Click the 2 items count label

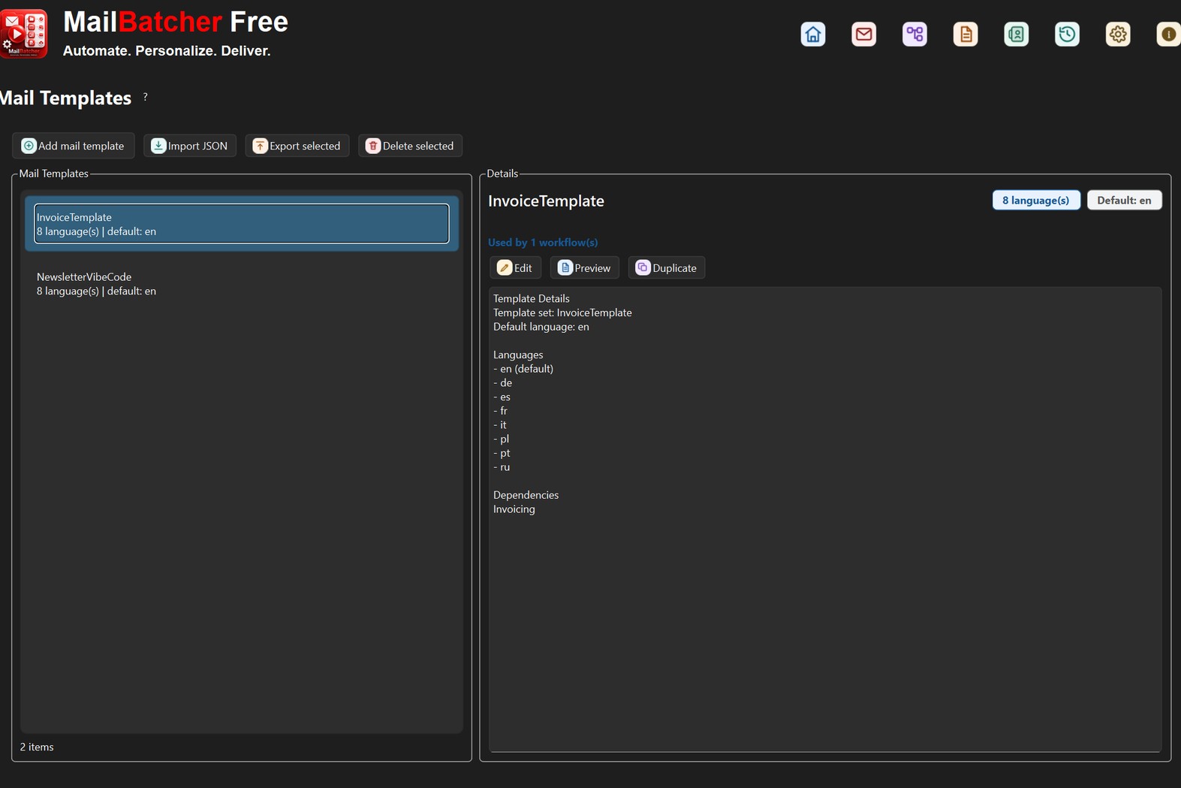[x=37, y=747]
